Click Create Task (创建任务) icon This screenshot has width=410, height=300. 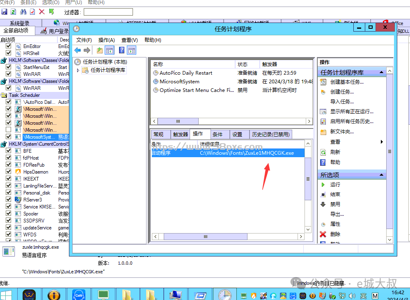click(323, 92)
